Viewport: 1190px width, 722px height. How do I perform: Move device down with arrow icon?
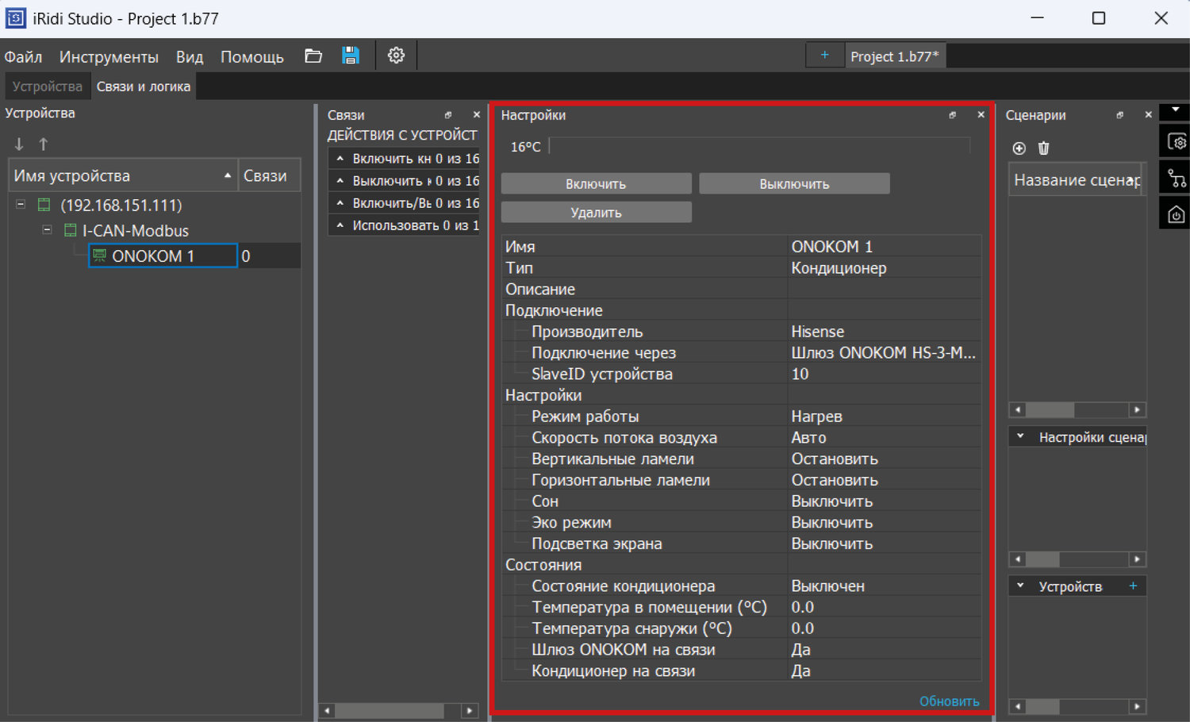pos(19,144)
